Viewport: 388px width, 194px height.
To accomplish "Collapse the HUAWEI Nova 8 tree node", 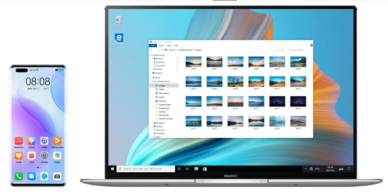I will click(151, 81).
